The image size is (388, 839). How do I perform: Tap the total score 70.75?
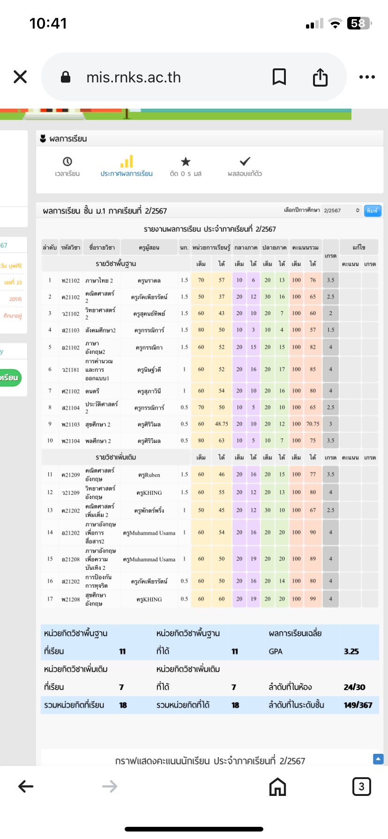coord(313,424)
